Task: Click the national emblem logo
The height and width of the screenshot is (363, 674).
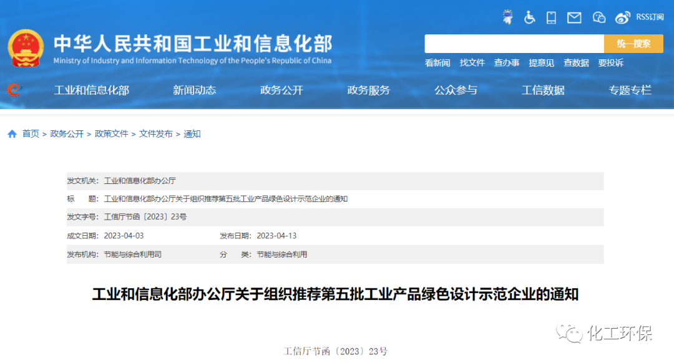Action: (26, 48)
